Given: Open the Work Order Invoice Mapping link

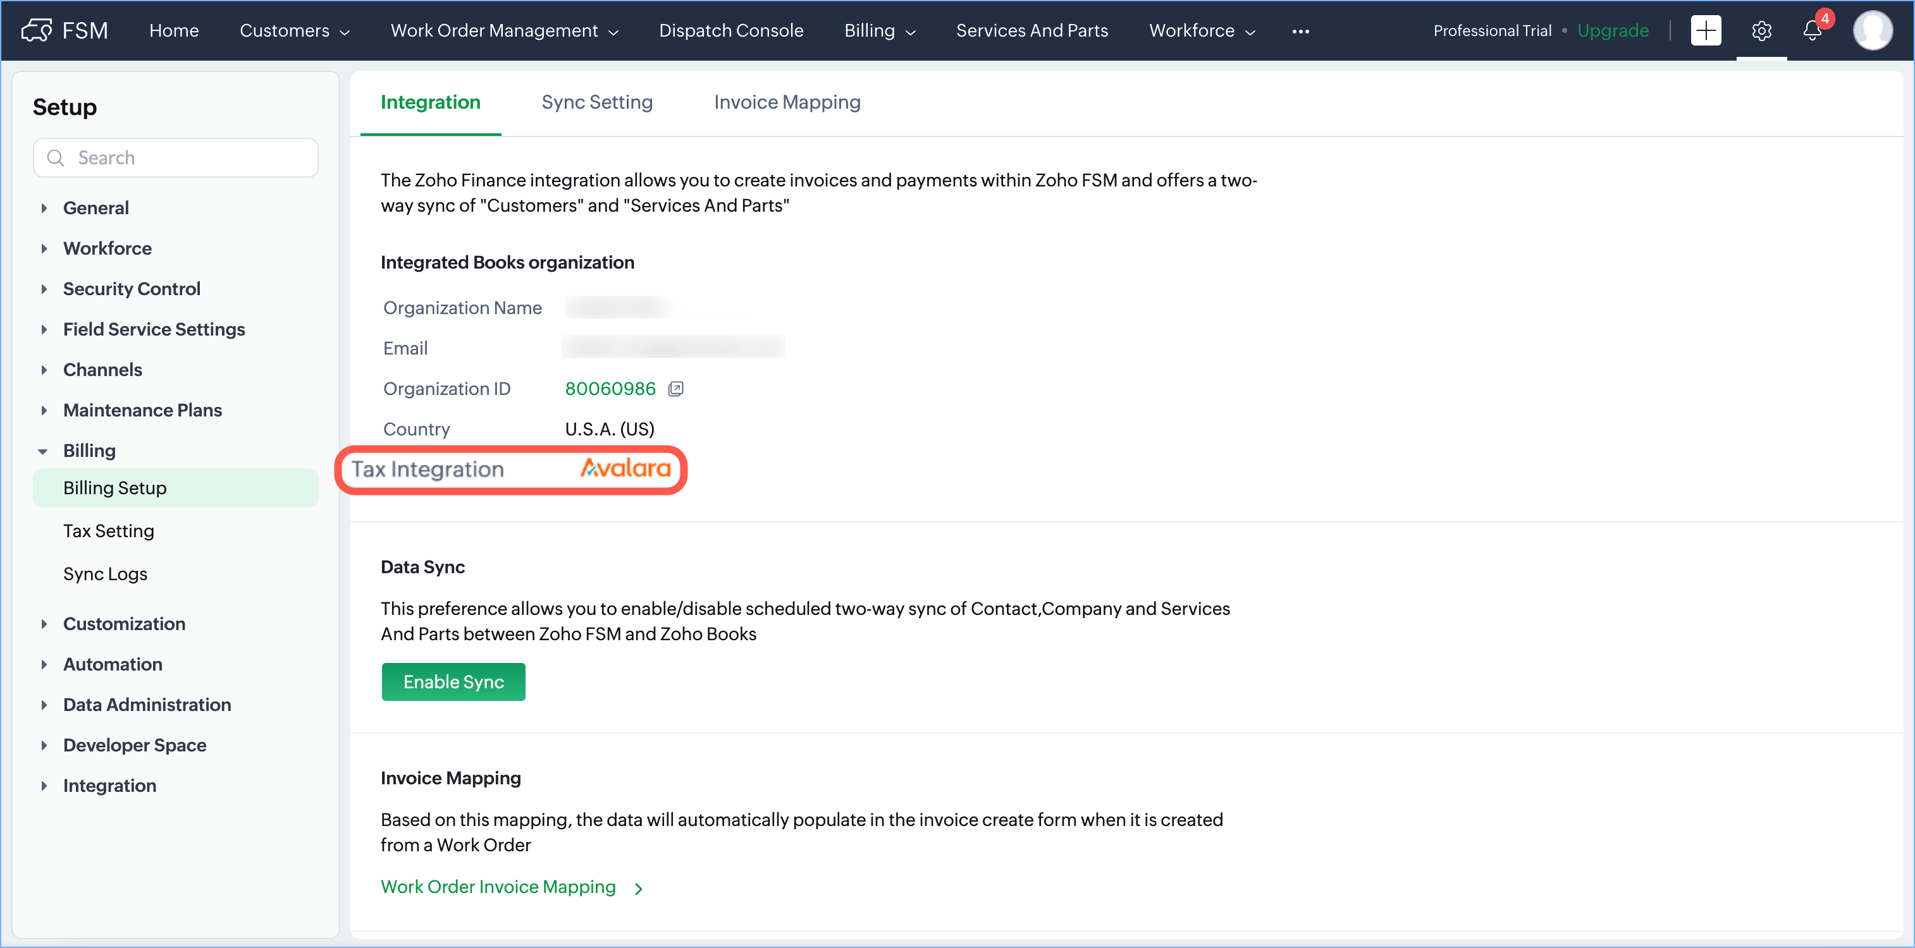Looking at the screenshot, I should [x=498, y=886].
